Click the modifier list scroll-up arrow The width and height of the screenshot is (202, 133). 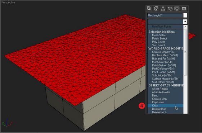click(x=185, y=27)
